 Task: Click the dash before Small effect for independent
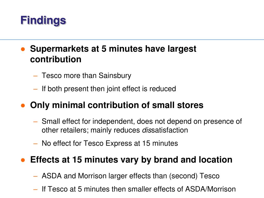point(35,122)
